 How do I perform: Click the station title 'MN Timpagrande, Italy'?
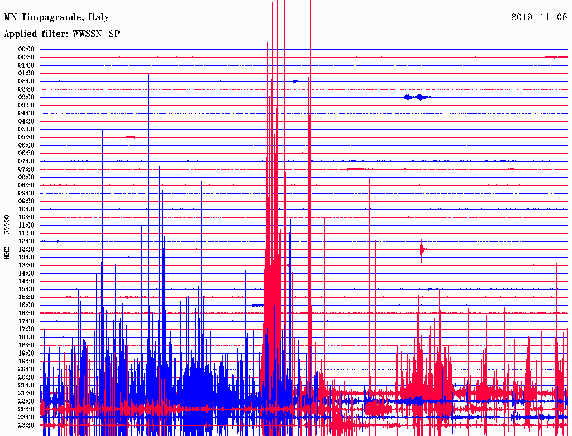click(x=56, y=17)
